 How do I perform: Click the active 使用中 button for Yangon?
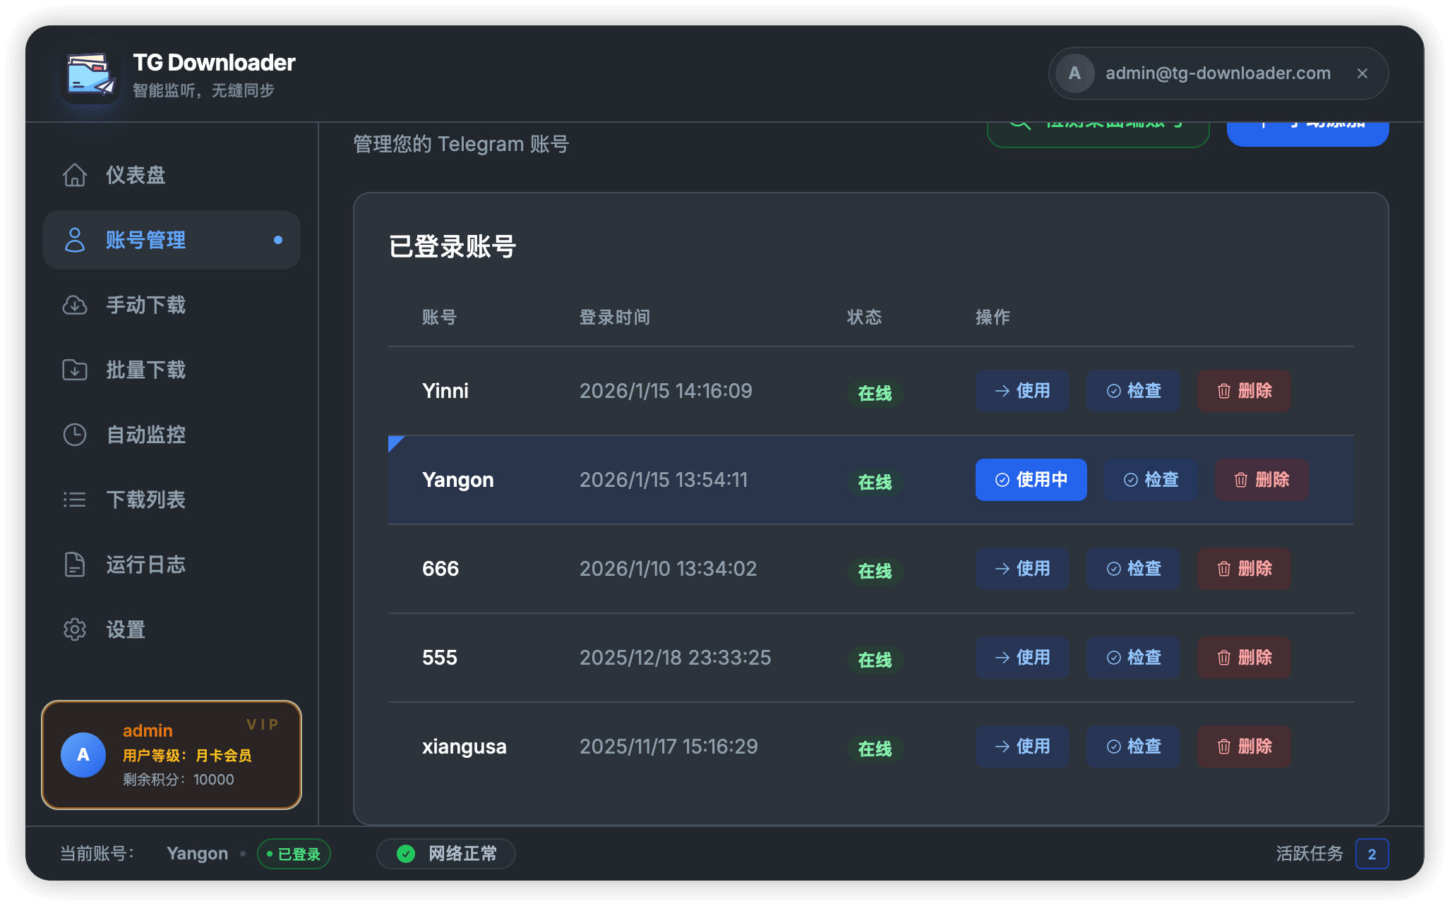(x=1031, y=480)
